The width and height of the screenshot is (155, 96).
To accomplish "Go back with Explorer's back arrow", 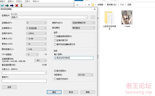I will click(78, 5).
